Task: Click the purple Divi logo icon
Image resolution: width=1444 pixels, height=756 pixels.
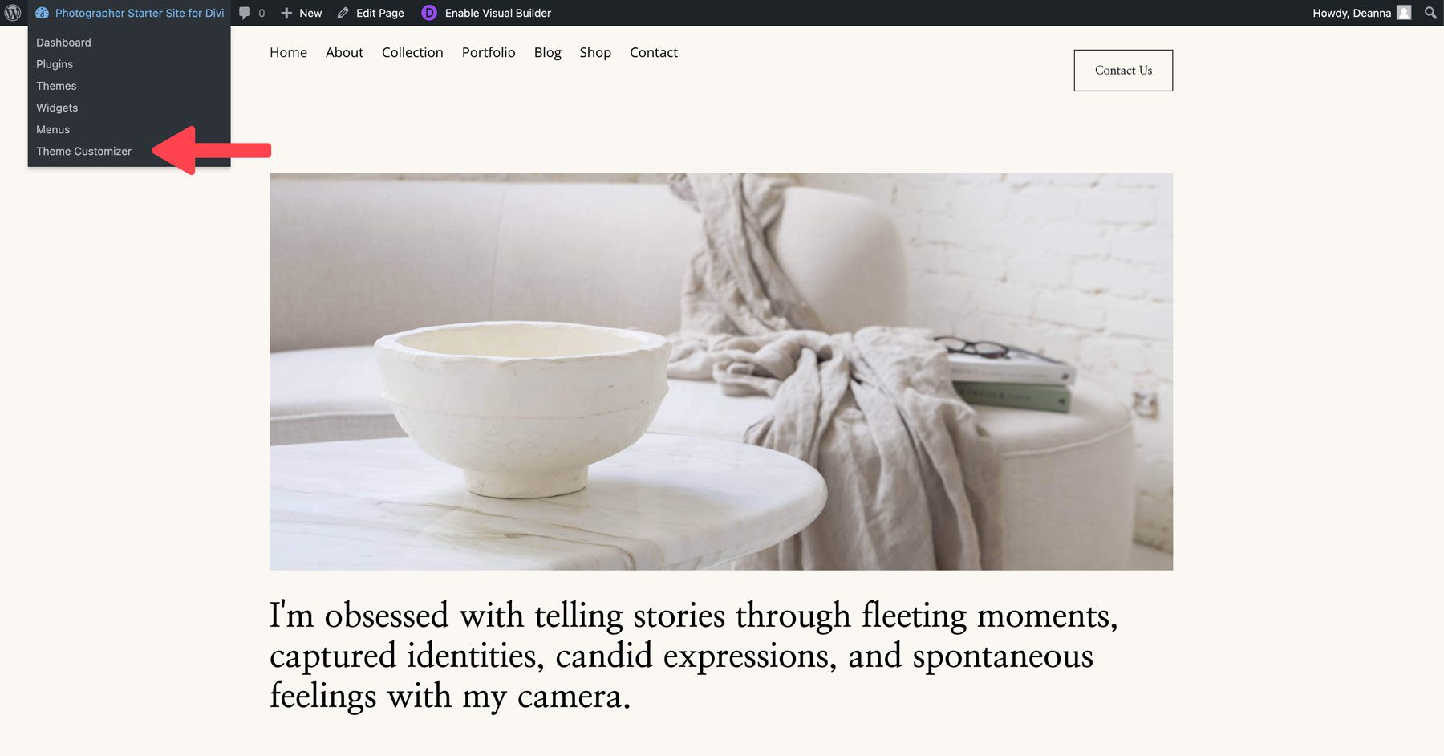Action: (429, 13)
